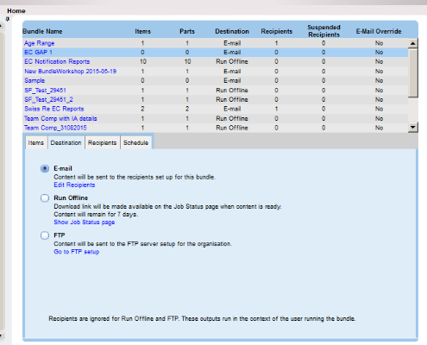
Task: Switch to the Items tab
Action: coord(36,142)
